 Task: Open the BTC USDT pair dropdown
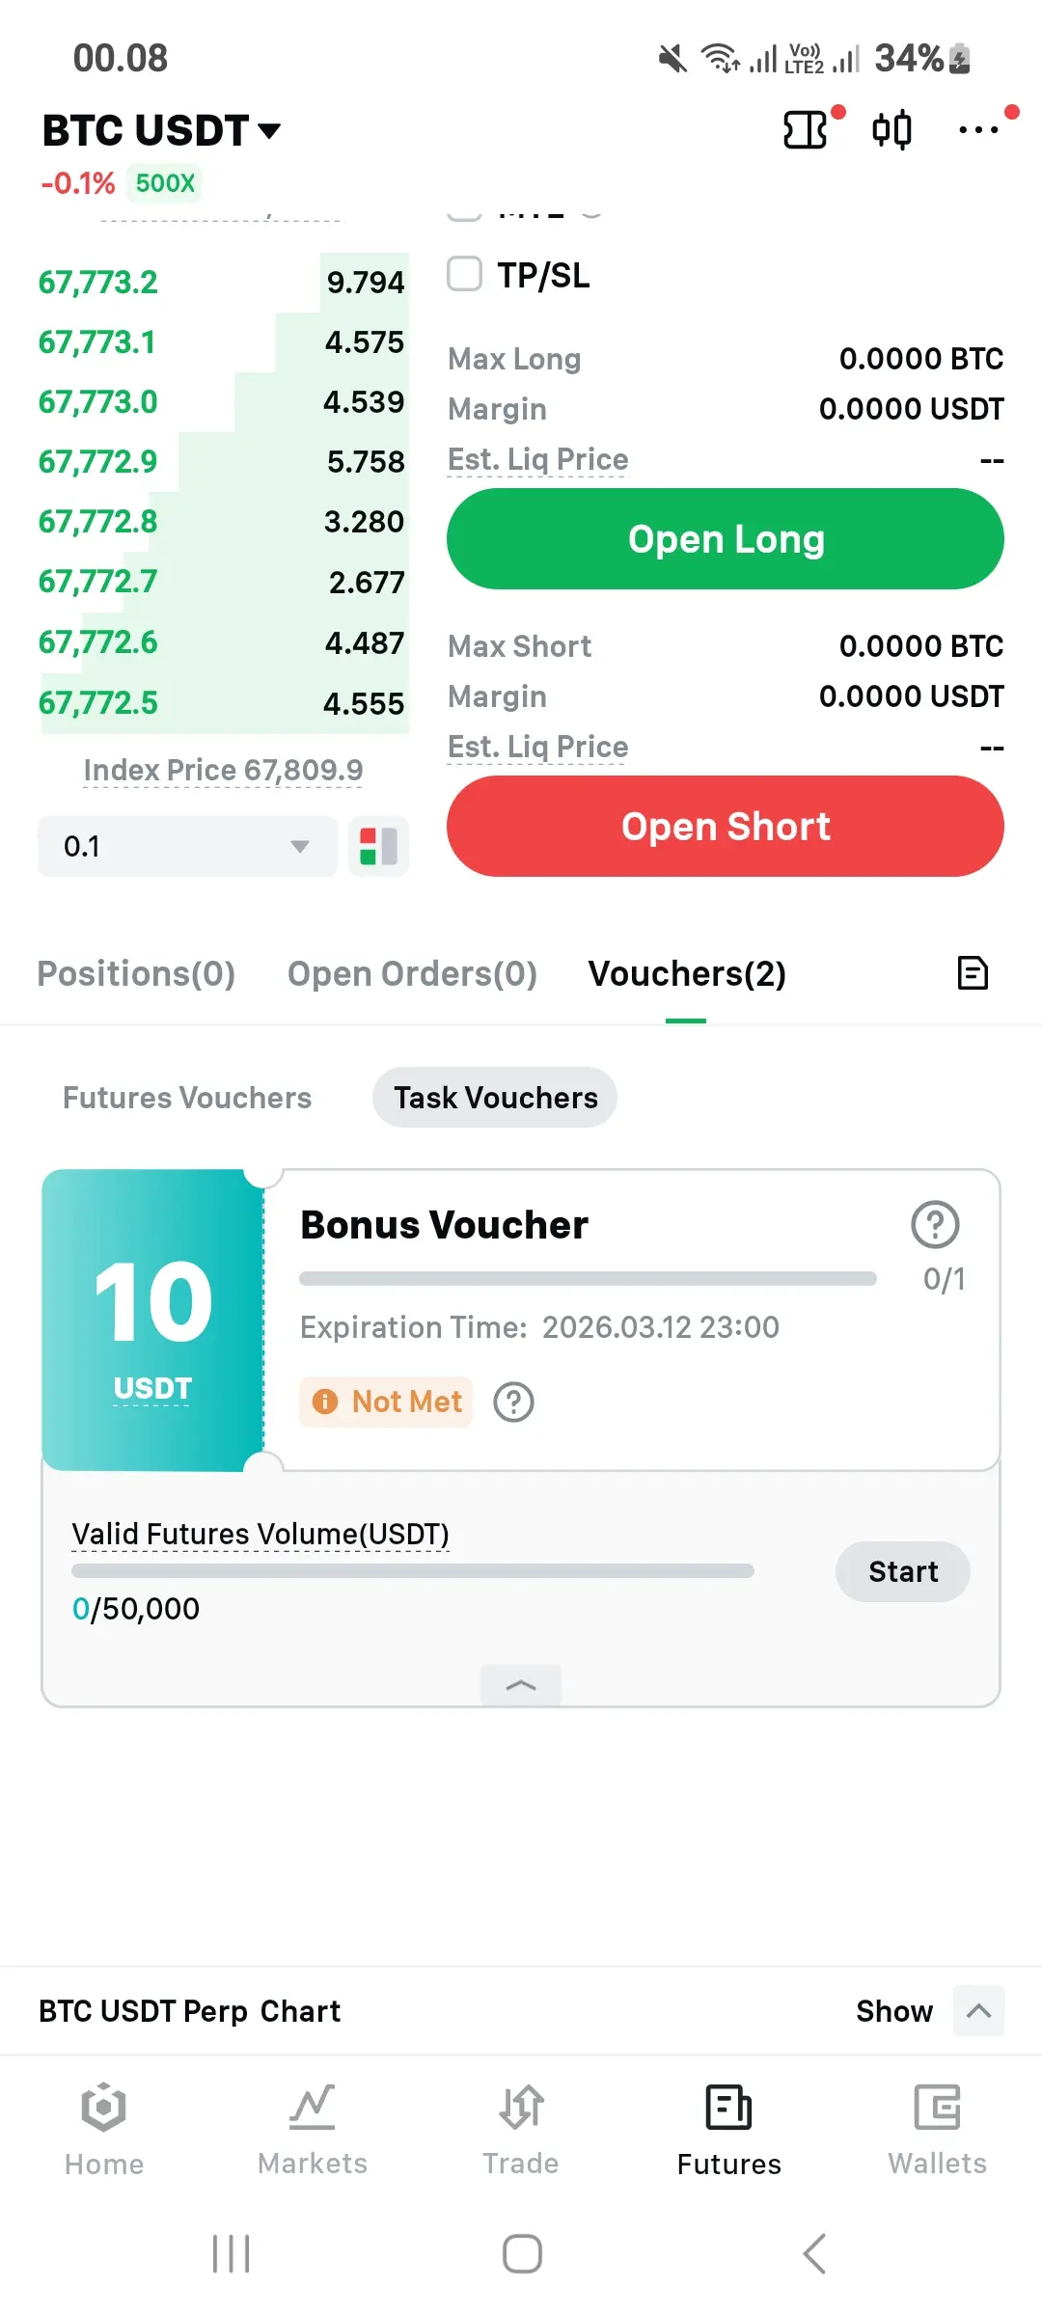pyautogui.click(x=161, y=130)
